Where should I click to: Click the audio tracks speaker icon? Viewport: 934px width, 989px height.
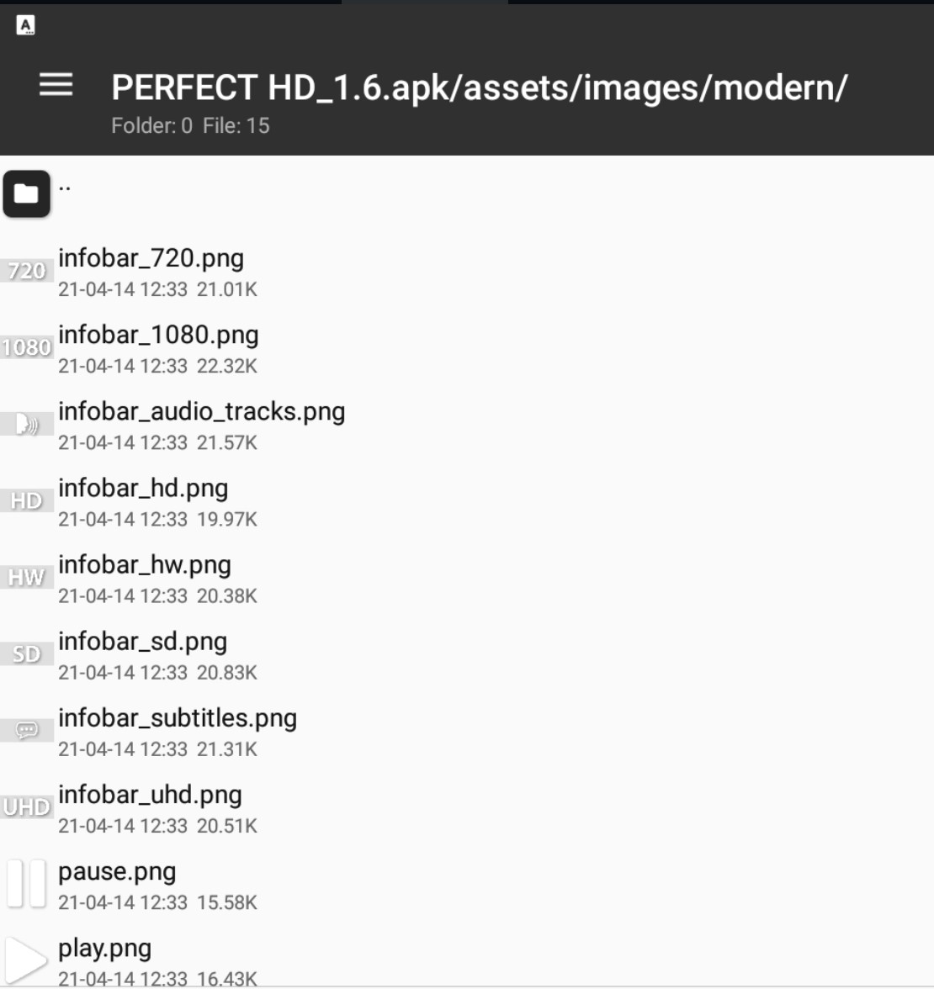click(x=26, y=424)
